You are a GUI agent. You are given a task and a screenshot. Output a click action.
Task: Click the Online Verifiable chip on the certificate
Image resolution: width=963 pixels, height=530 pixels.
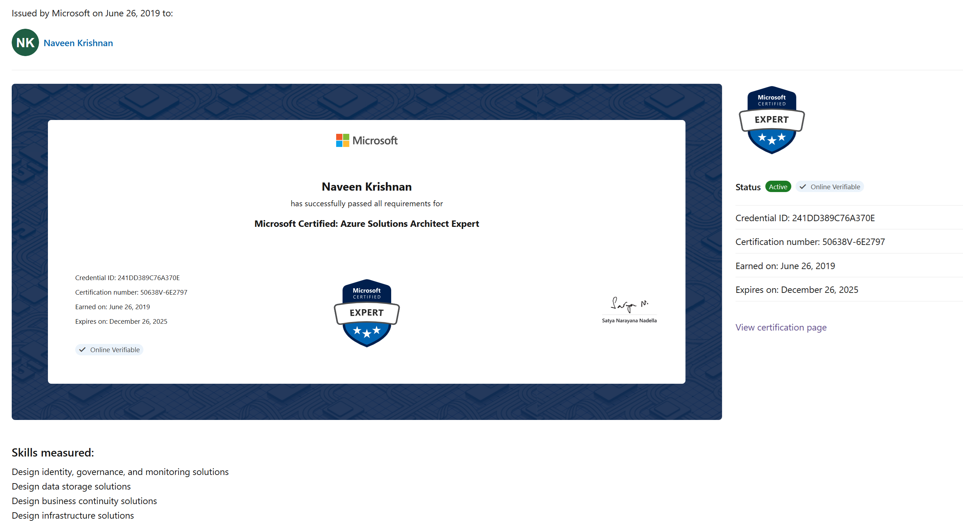[x=109, y=350]
